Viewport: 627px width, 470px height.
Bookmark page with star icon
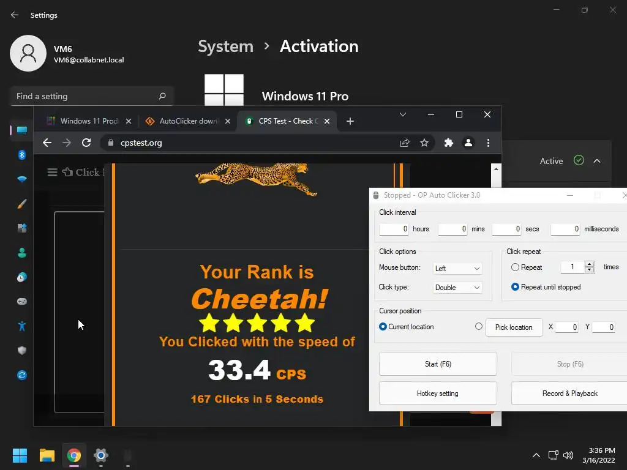click(424, 143)
